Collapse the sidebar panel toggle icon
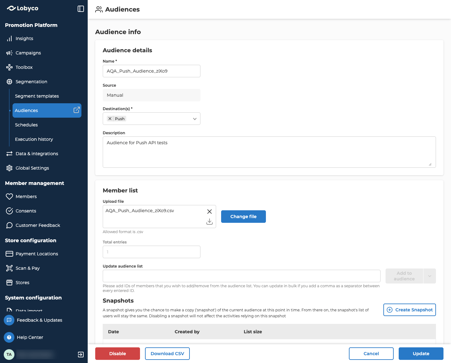The image size is (451, 363). 81,9
